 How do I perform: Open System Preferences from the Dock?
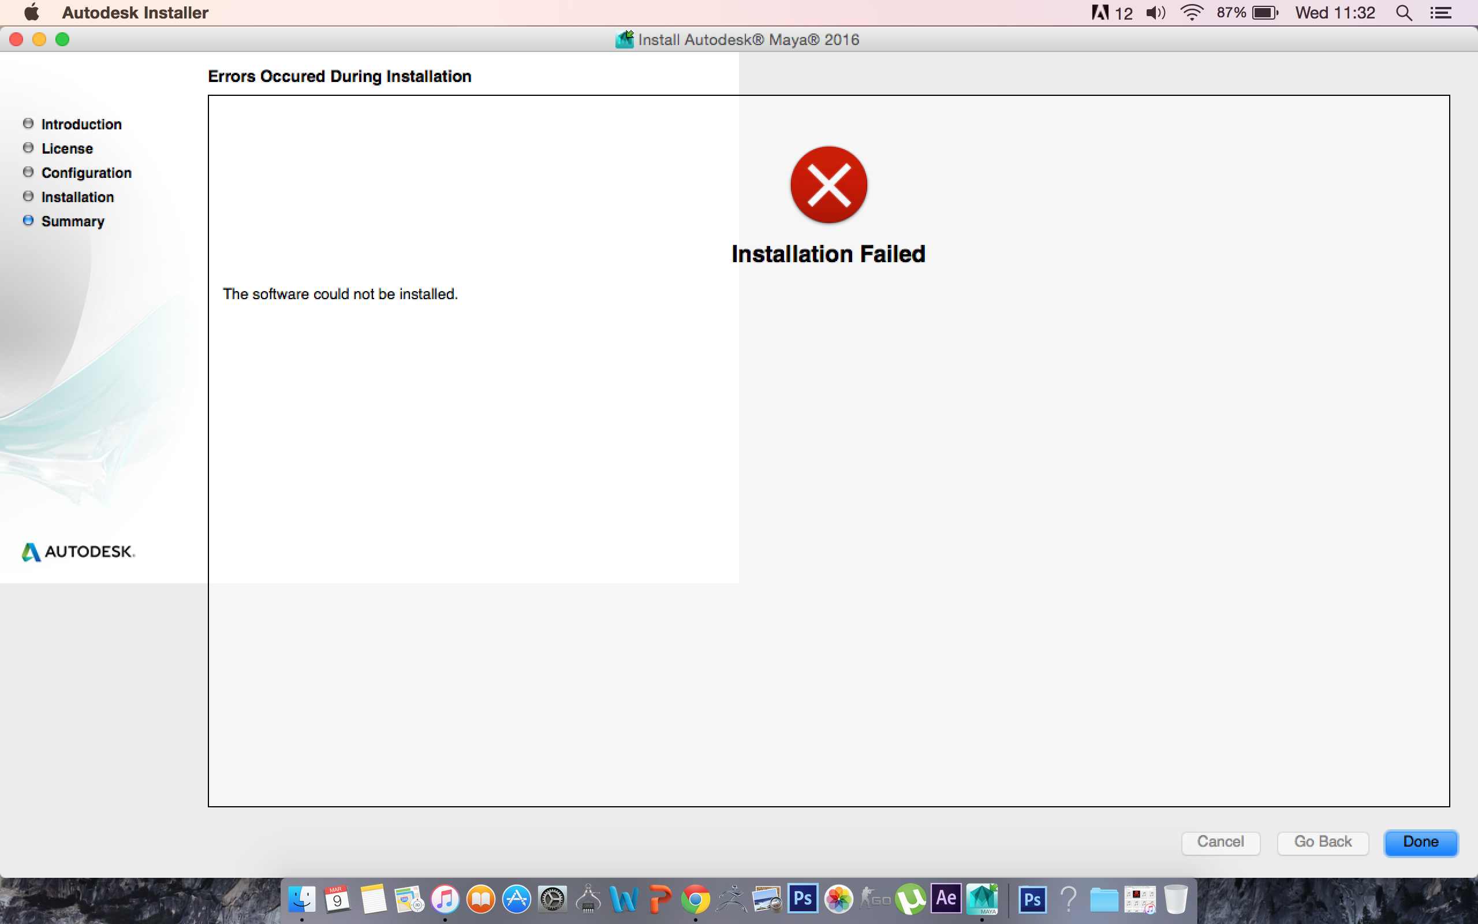point(552,900)
